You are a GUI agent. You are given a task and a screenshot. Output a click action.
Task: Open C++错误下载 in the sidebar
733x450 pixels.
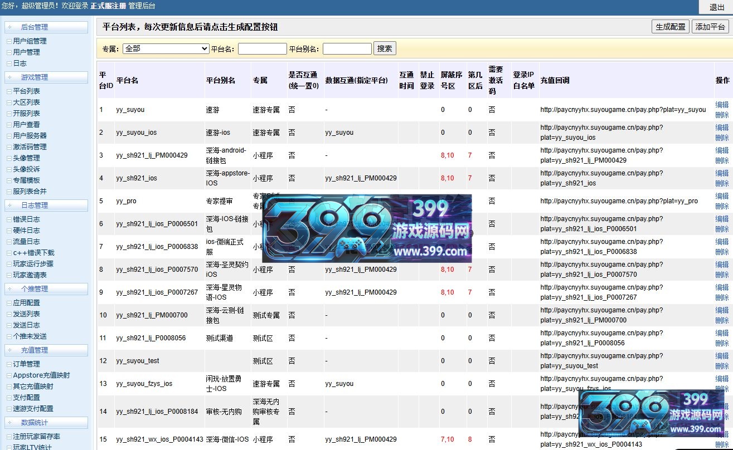(34, 253)
